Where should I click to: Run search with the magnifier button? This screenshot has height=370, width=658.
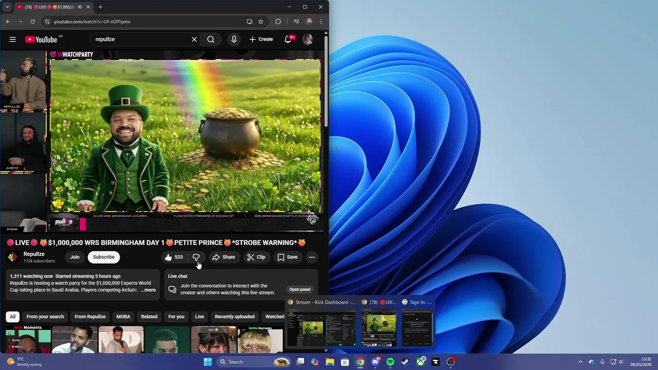(211, 40)
